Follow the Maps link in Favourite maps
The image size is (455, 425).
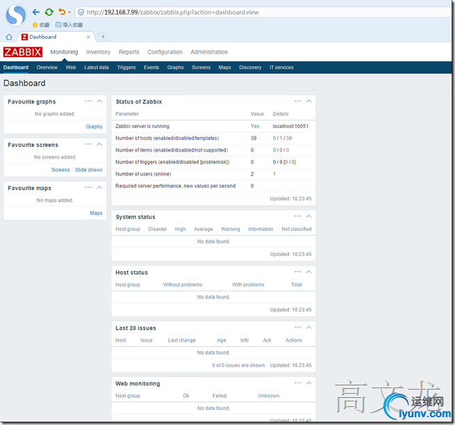[x=96, y=213]
